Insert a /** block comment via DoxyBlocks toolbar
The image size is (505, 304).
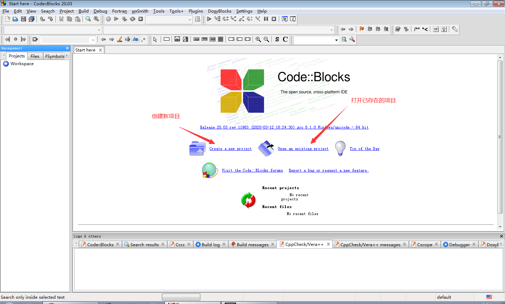coord(417,29)
